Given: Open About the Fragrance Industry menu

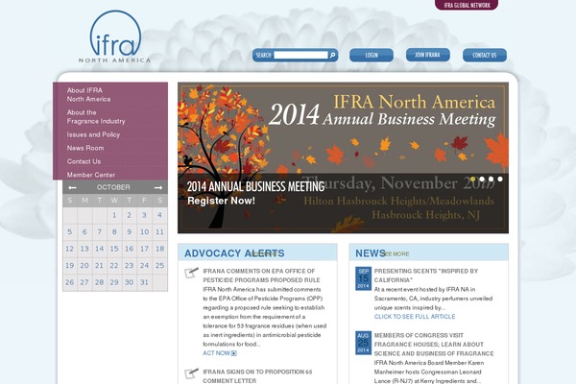Looking at the screenshot, I should point(96,117).
